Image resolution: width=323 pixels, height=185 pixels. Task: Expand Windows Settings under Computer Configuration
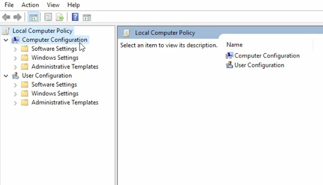point(15,58)
